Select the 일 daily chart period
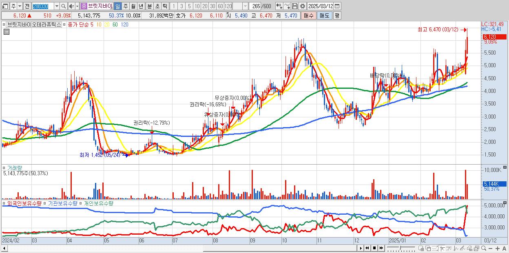509x253 pixels. click(117, 7)
